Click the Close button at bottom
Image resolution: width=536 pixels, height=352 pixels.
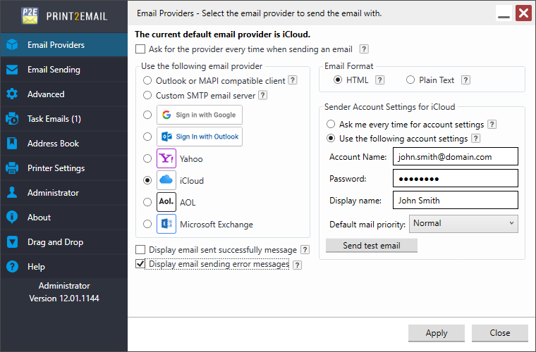tap(500, 333)
